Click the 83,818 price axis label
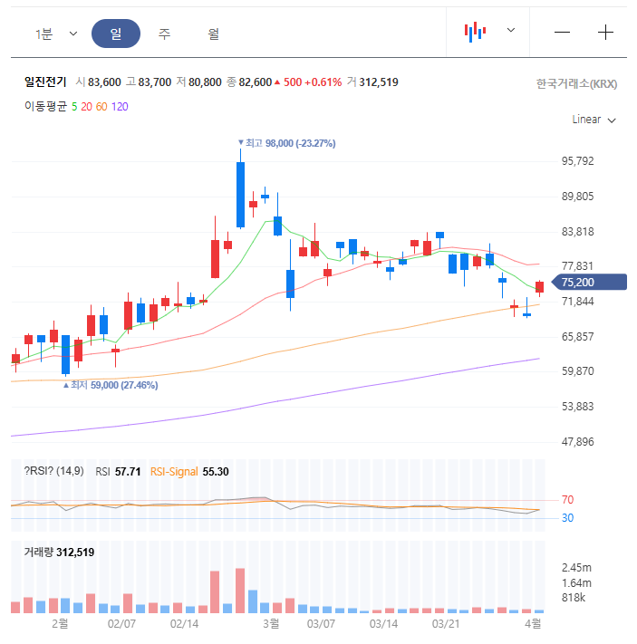Screen dimensions: 637x644 (577, 232)
